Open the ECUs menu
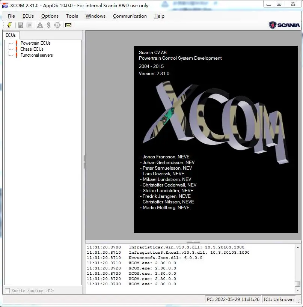The height and width of the screenshot is (307, 303). click(x=28, y=16)
